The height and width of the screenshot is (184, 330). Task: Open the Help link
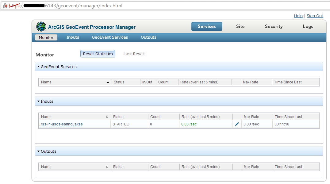(298, 16)
